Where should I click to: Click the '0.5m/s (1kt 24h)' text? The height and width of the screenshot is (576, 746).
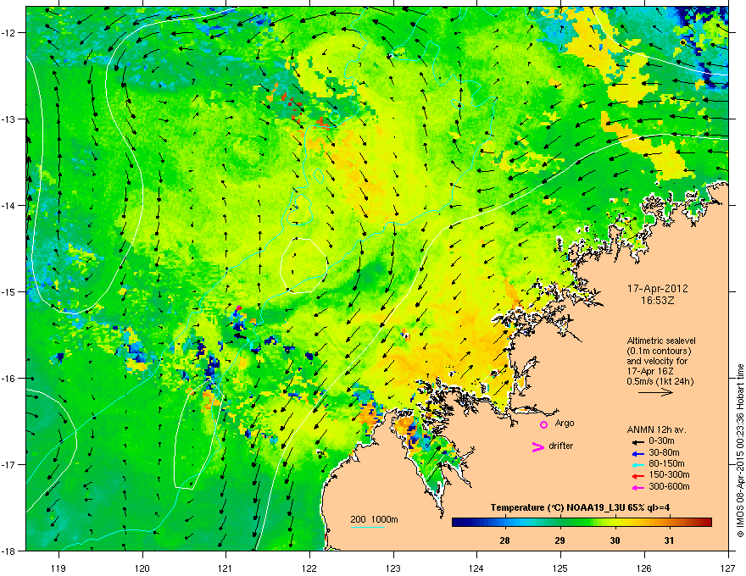(x=660, y=381)
